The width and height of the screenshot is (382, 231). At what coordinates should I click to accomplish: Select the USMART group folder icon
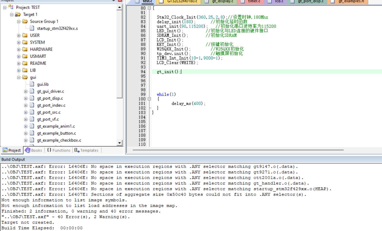click(x=25, y=56)
